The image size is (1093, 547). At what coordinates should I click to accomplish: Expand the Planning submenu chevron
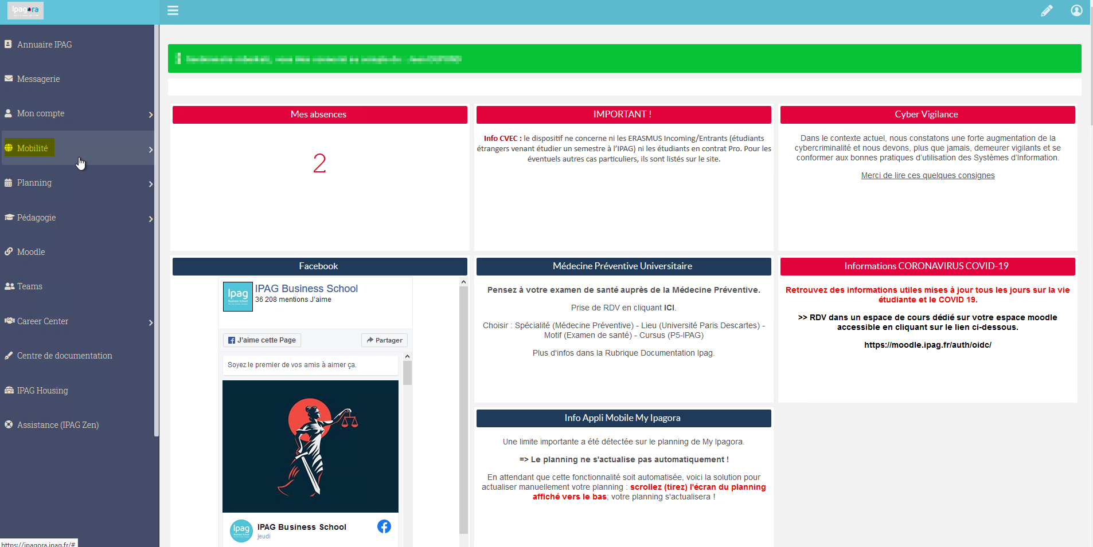(151, 184)
